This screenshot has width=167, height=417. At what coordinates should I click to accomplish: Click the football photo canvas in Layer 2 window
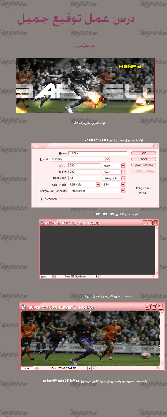[x=90, y=338]
